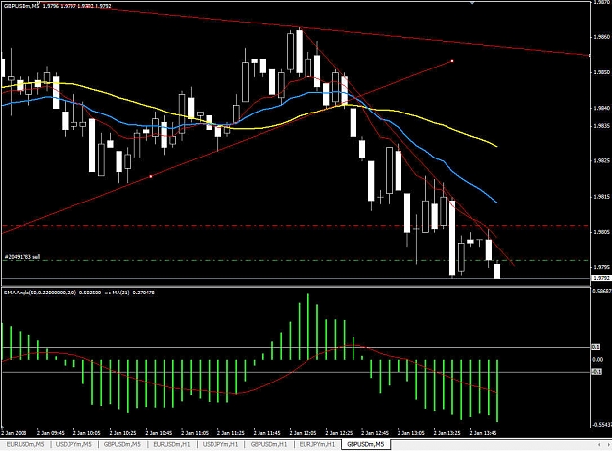Click the time label '2 Jan 12:05'
Screen dimensions: 612x451
tap(304, 433)
